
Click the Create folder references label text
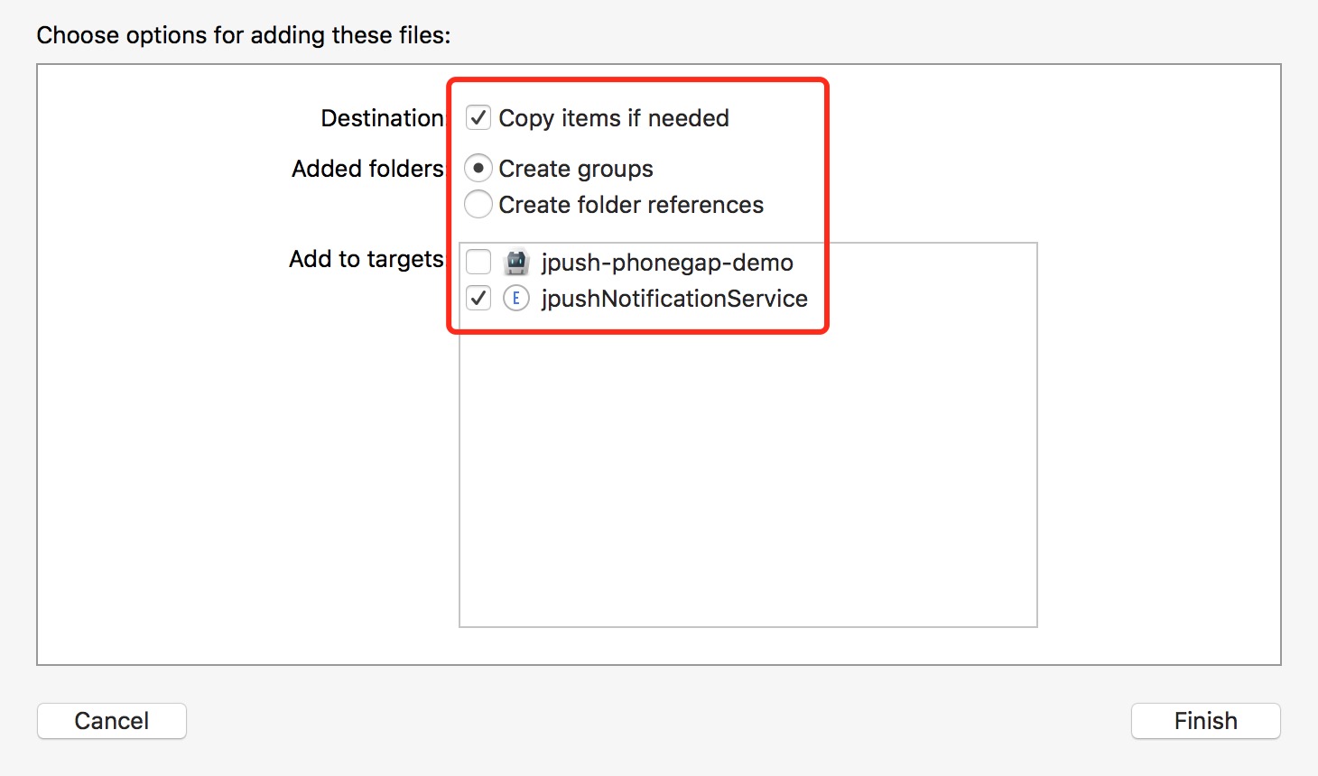point(632,205)
